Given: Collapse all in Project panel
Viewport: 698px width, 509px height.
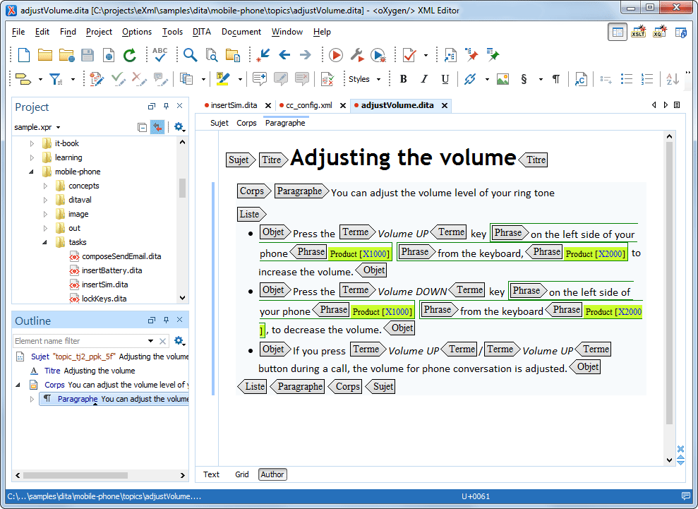Looking at the screenshot, I should click(142, 127).
